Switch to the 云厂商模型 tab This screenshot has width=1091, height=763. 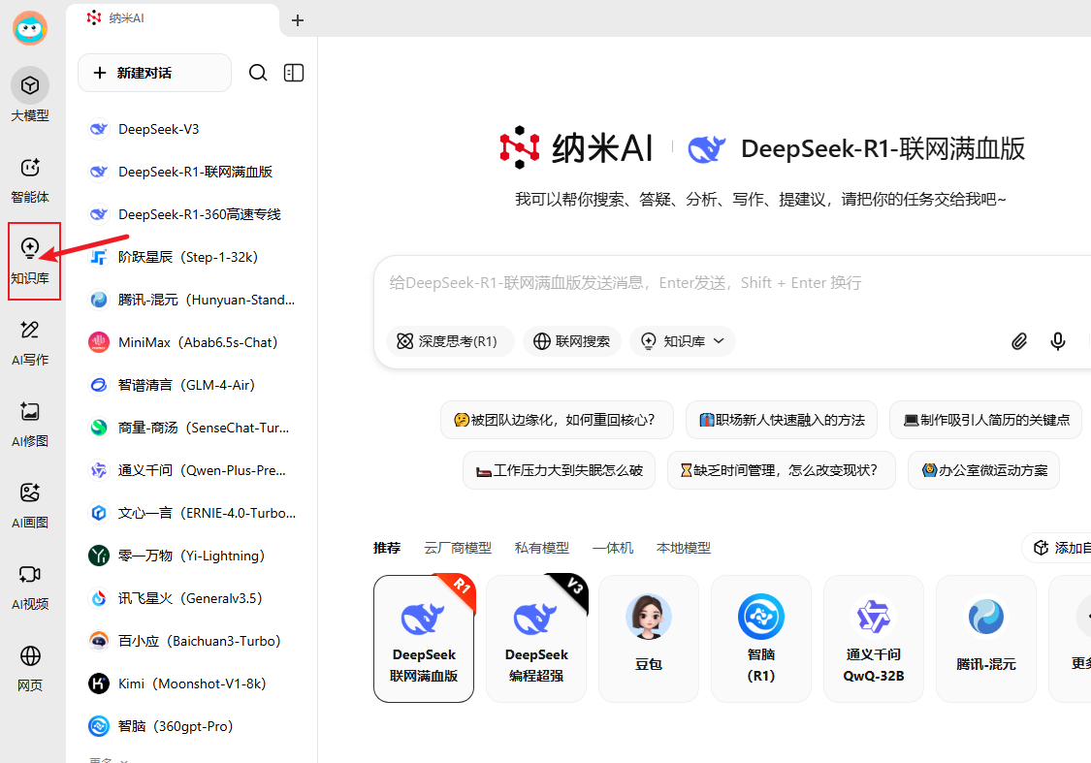(458, 548)
